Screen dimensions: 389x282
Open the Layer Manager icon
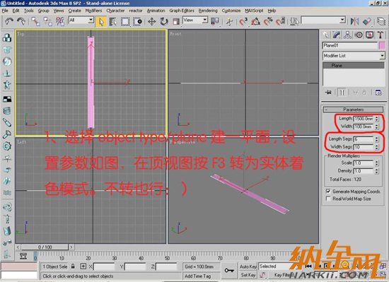(x=381, y=22)
